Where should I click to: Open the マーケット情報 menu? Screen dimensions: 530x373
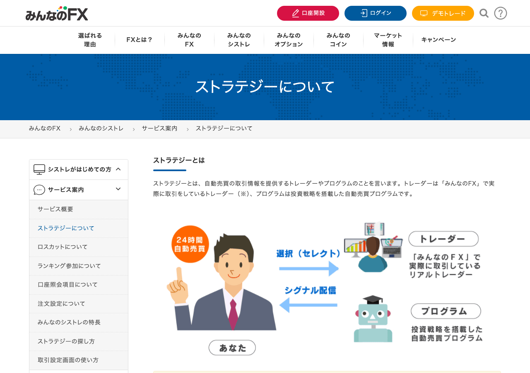coord(388,40)
